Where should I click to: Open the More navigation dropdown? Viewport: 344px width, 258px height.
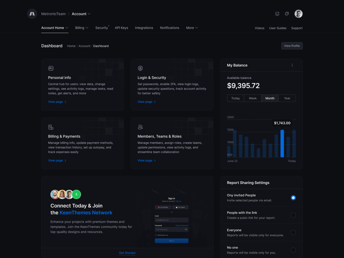[x=192, y=28]
